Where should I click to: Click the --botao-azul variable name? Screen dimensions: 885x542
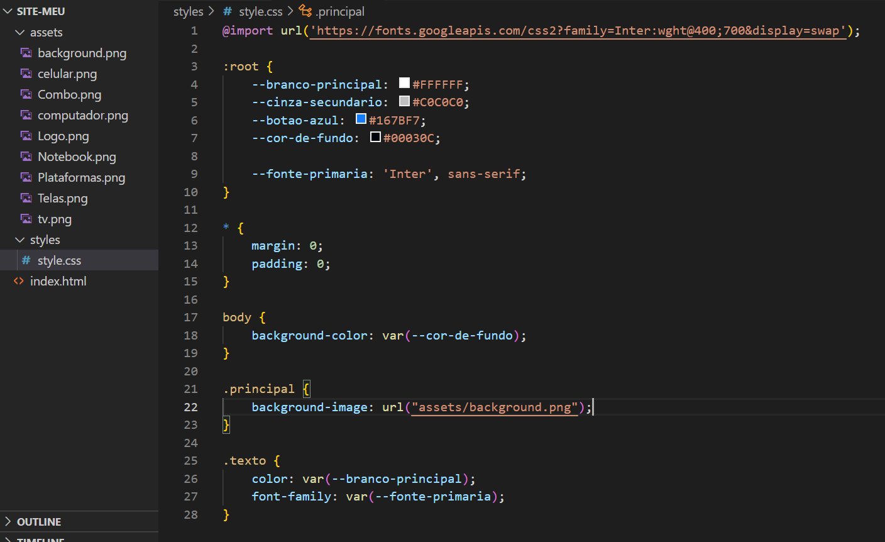[x=295, y=120]
